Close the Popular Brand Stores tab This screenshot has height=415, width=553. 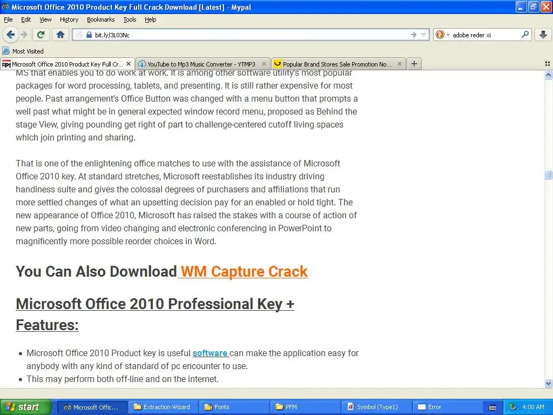[x=399, y=64]
